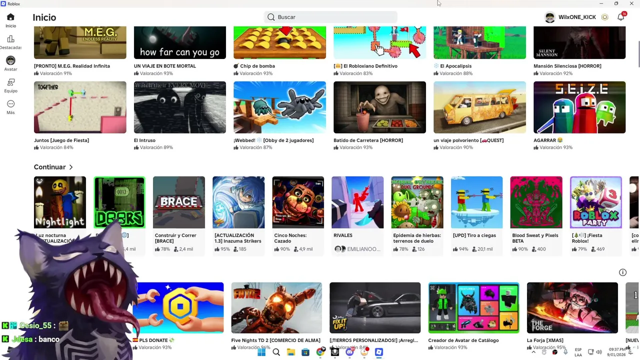Open Windows Start button

pyautogui.click(x=261, y=352)
